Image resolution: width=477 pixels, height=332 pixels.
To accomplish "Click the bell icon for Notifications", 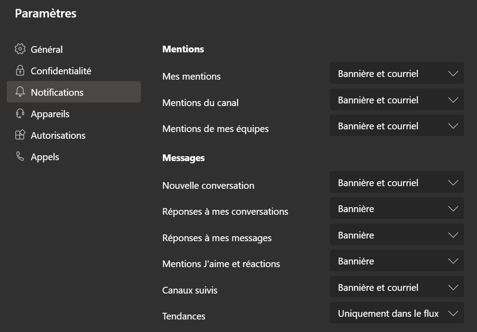I will [20, 92].
